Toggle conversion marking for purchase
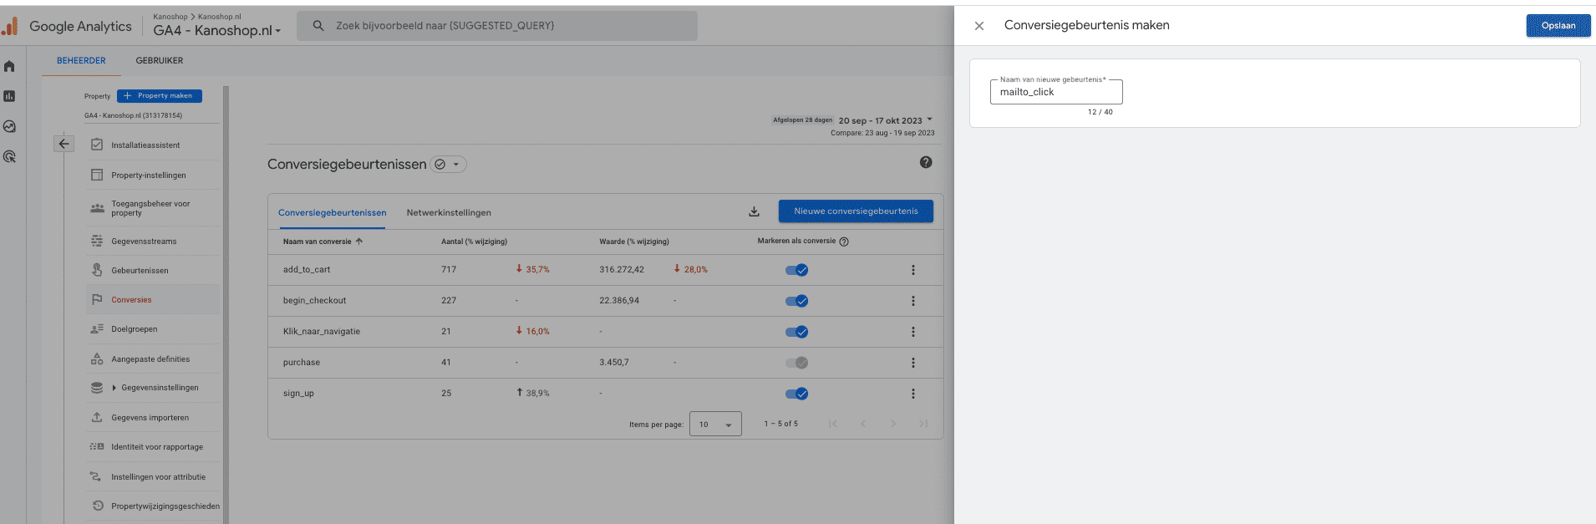The image size is (1596, 524). click(x=796, y=363)
